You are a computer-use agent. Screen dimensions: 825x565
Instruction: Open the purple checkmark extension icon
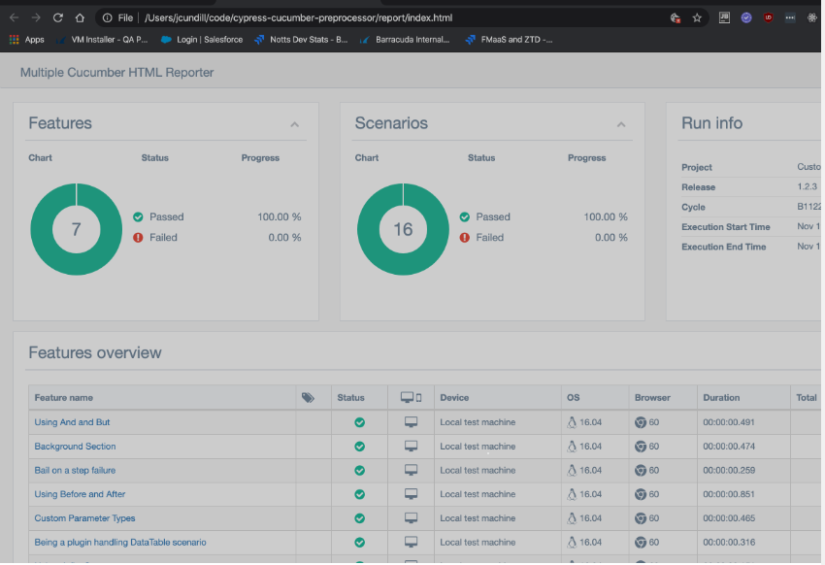pyautogui.click(x=746, y=17)
